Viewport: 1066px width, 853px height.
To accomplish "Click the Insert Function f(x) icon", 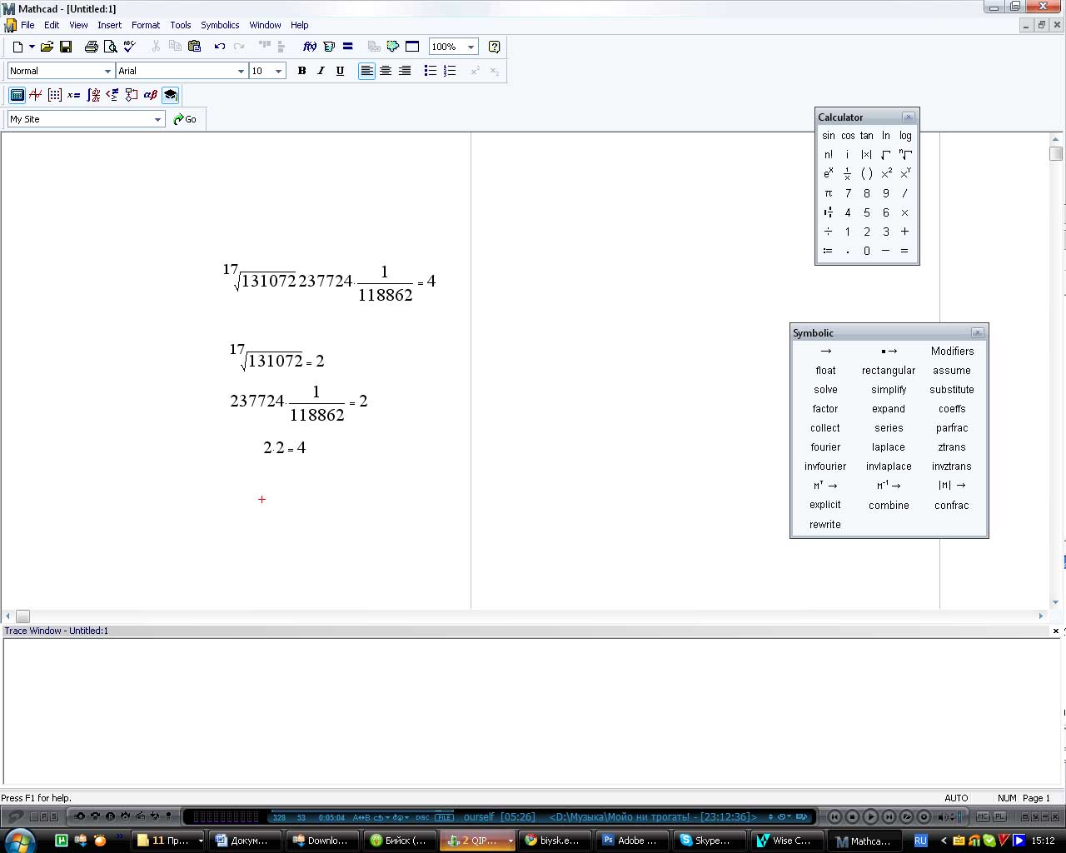I will coord(310,47).
